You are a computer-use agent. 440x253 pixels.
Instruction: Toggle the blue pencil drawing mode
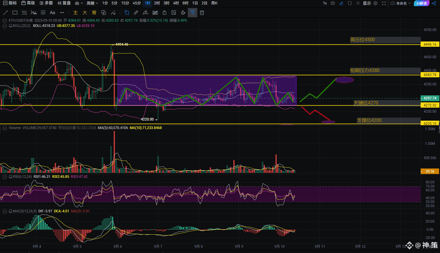tap(341, 3)
